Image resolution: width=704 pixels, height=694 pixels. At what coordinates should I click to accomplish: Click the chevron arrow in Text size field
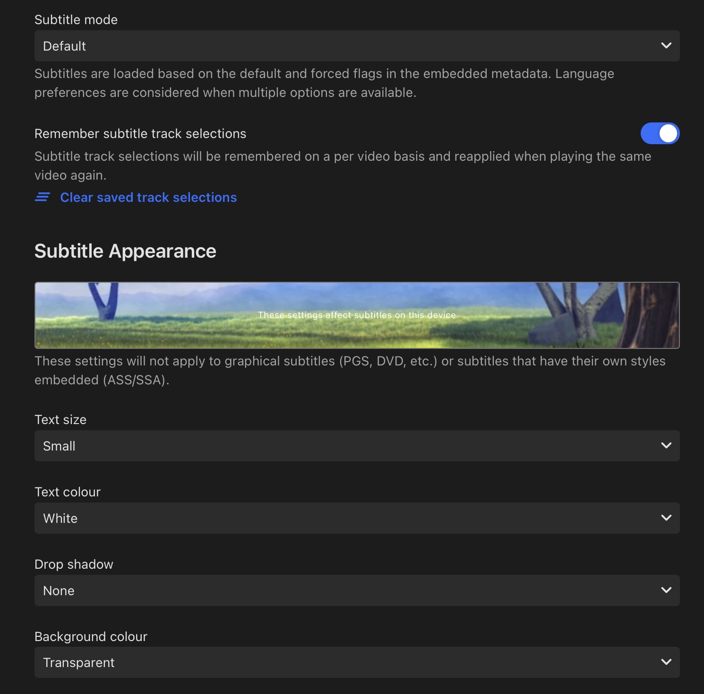(x=666, y=446)
